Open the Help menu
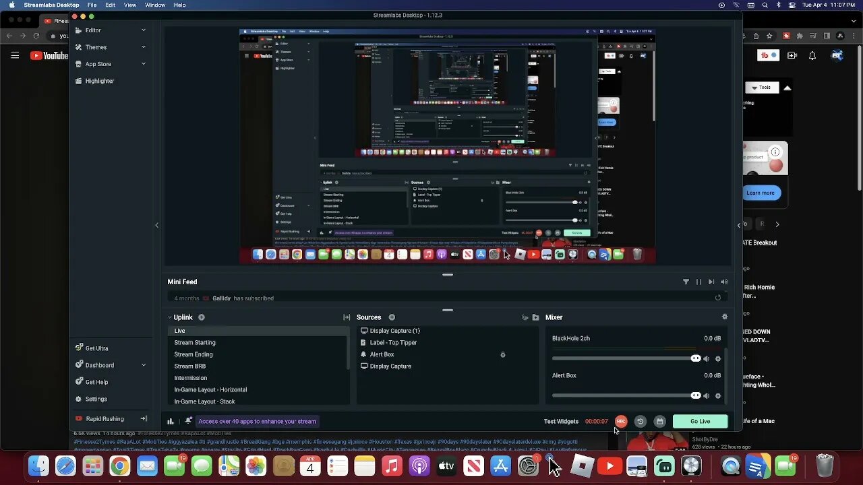863x485 pixels. (x=180, y=5)
